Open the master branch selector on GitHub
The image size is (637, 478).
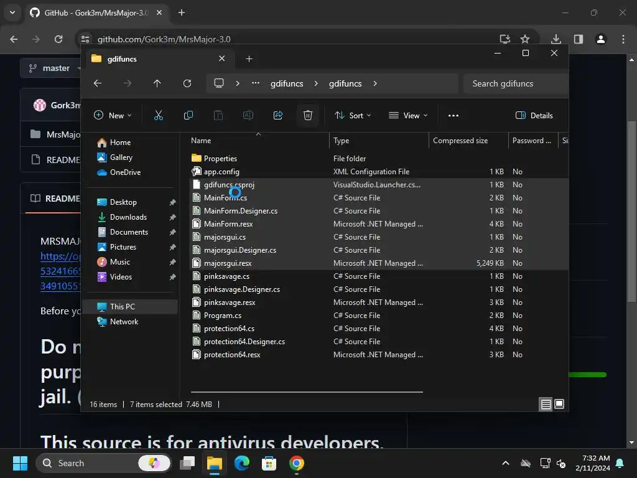[51, 68]
